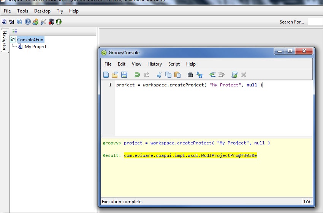The image size is (323, 213).
Task: Click the History Previous arrow icon
Action: pos(212,75)
